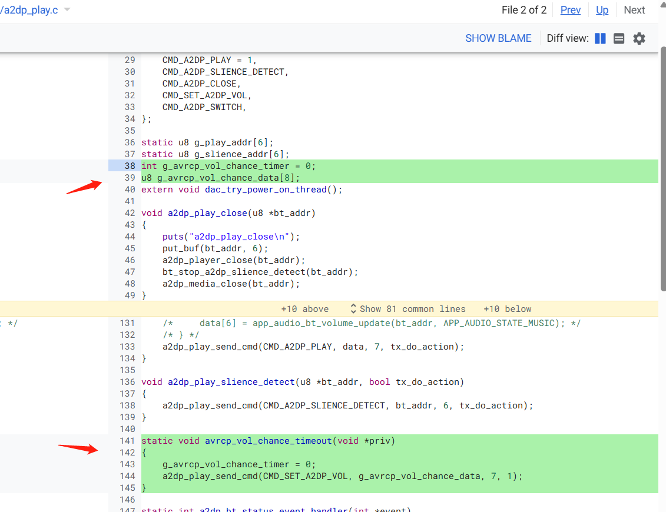Click the a2dp_play_send_cmd(CMD_A2DP_PLAY...) line 133

(x=313, y=347)
